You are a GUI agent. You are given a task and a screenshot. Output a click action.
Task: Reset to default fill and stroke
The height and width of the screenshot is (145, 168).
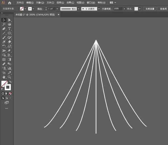[3, 89]
